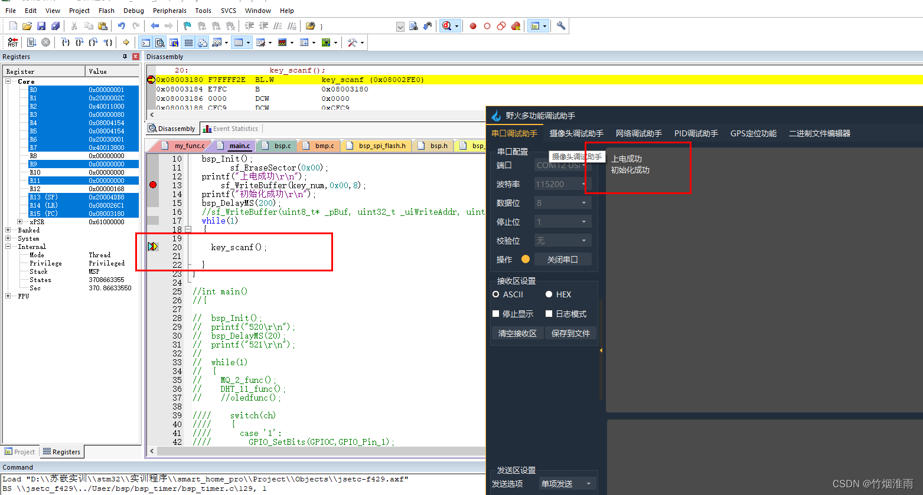The width and height of the screenshot is (923, 495).
Task: Select the HEX receive mode radio button
Action: point(550,294)
